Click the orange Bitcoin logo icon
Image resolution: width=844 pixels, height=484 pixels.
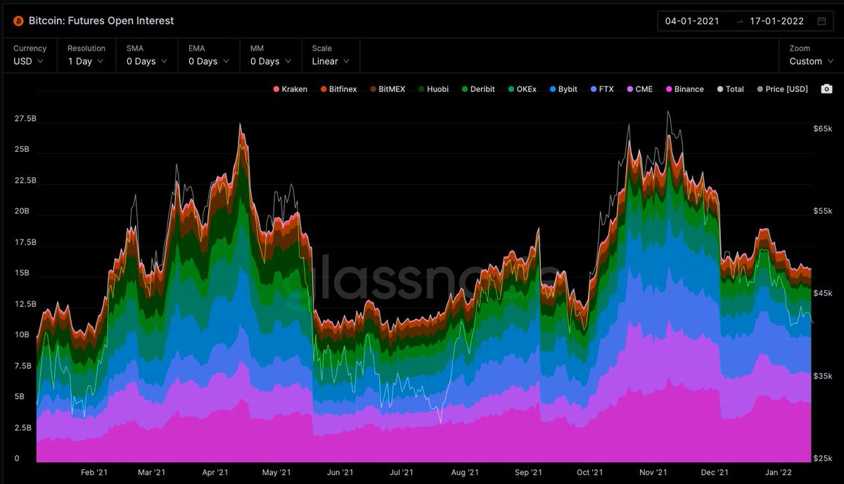coord(18,21)
